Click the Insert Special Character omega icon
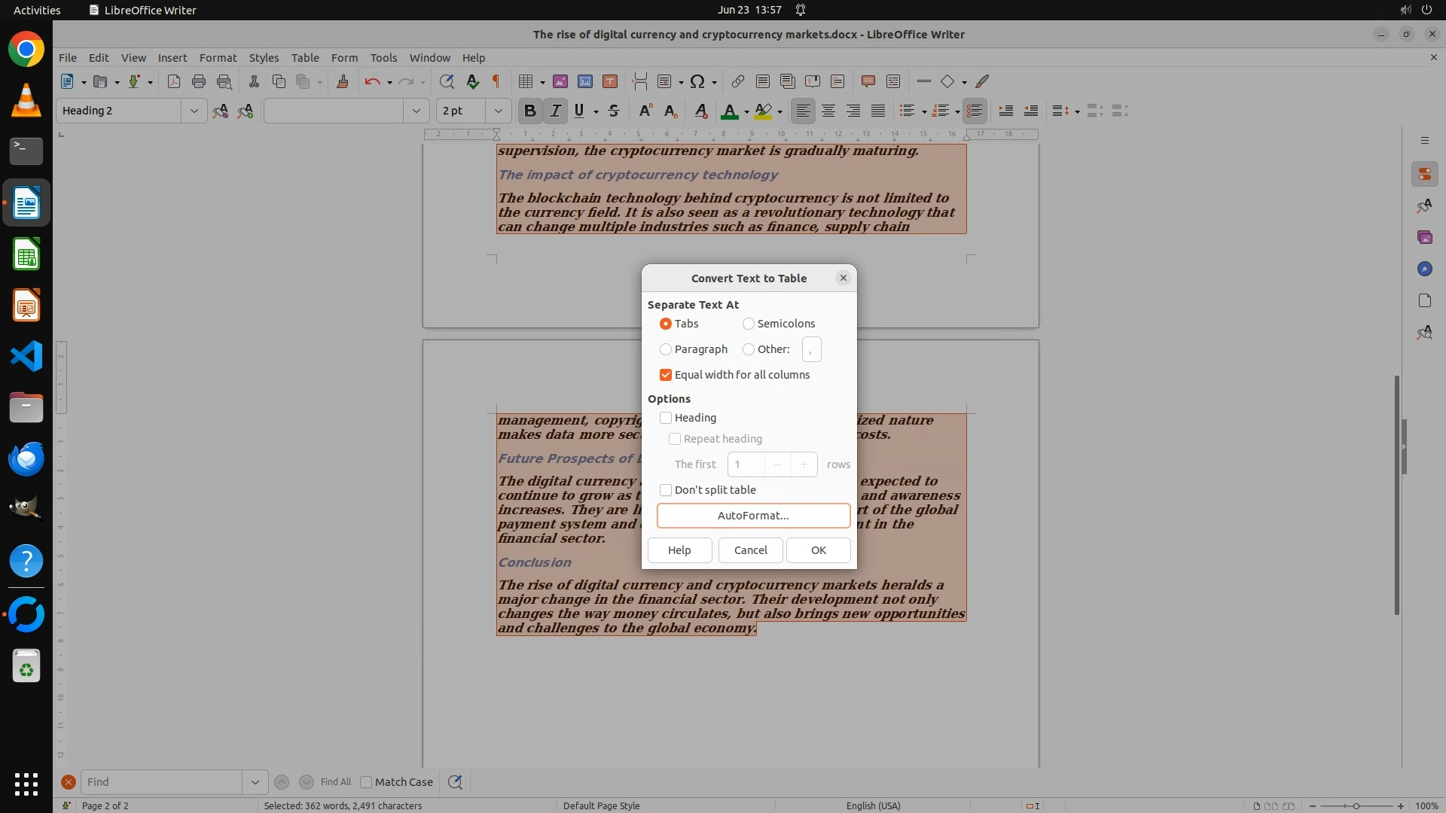 pyautogui.click(x=697, y=81)
